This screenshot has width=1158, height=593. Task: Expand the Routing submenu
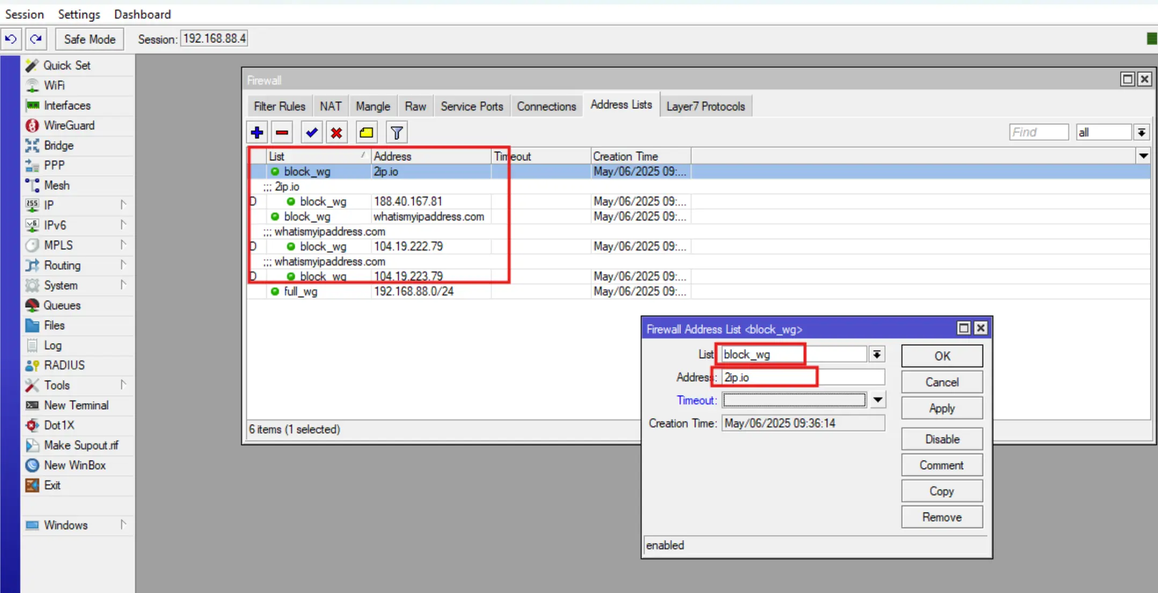point(123,265)
